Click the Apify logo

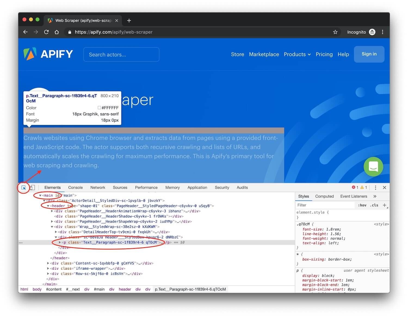tap(48, 54)
